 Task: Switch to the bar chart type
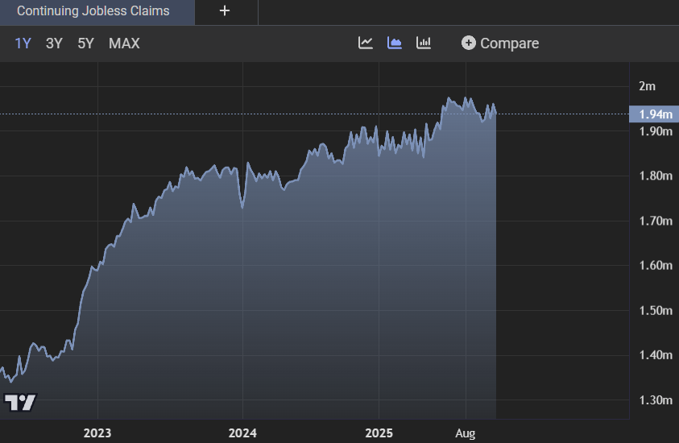point(424,43)
